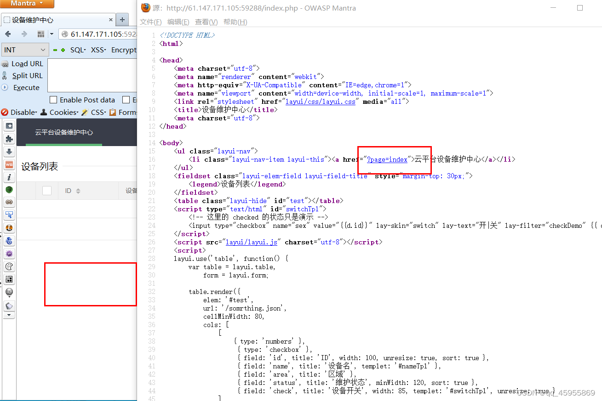Viewport: 602px width, 401px height.
Task: Open the downloads arrow sidebar icon
Action: point(9,152)
